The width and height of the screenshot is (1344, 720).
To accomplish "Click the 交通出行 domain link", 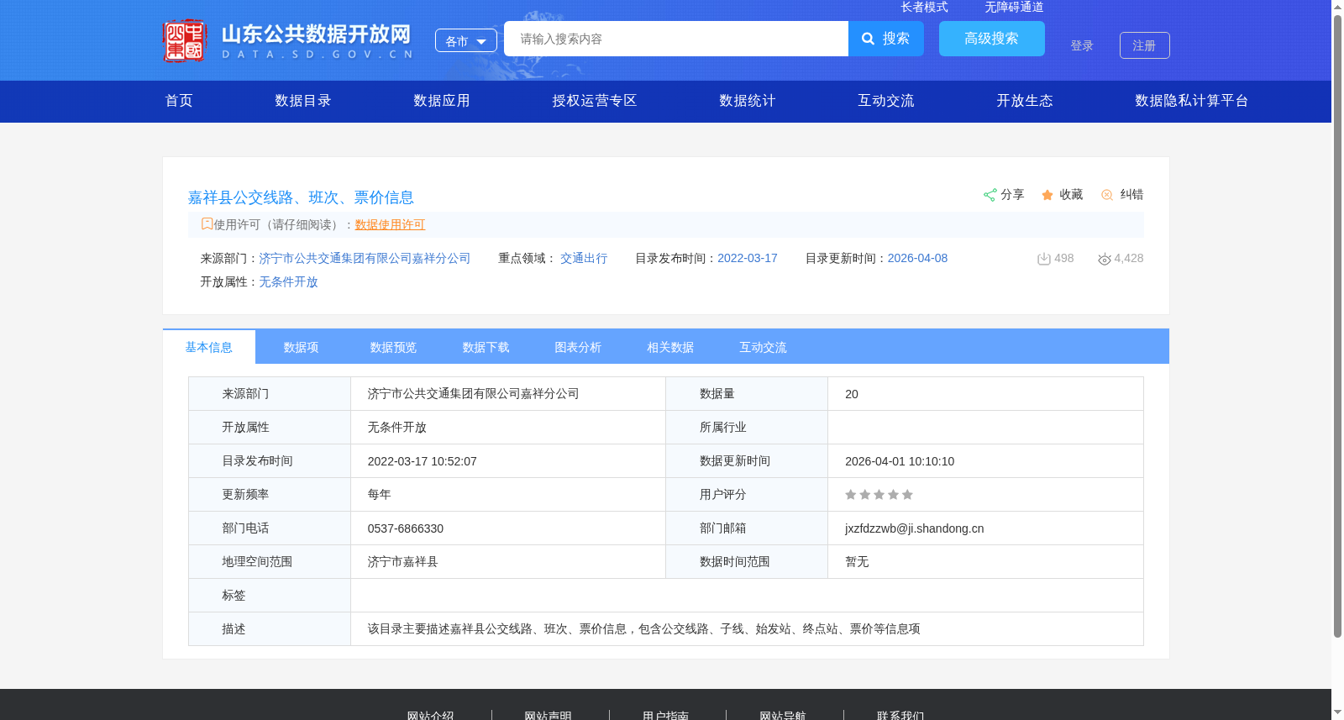I will click(x=584, y=259).
